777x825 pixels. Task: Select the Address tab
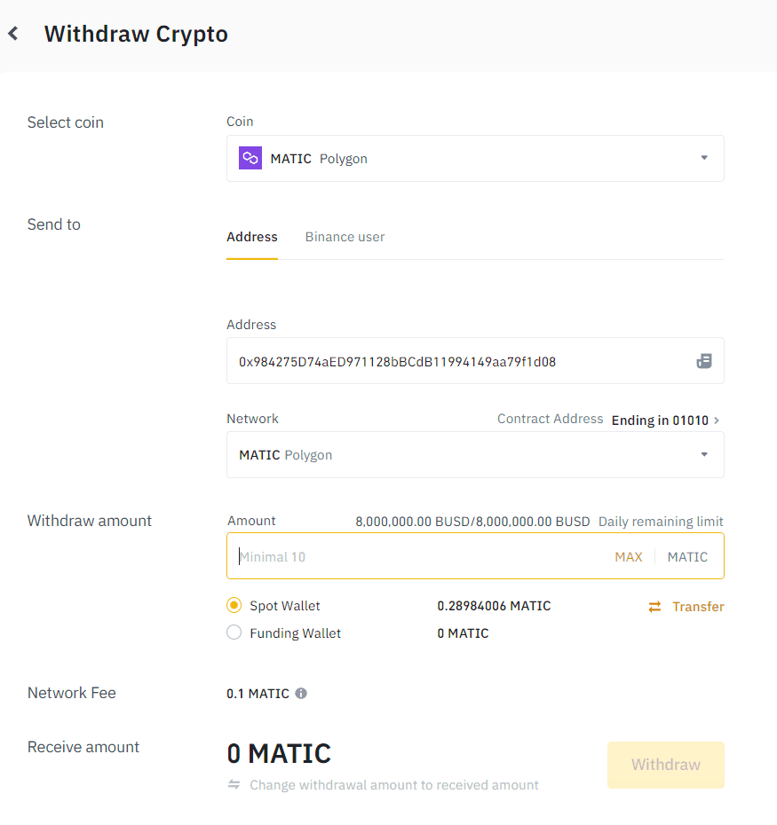point(252,237)
